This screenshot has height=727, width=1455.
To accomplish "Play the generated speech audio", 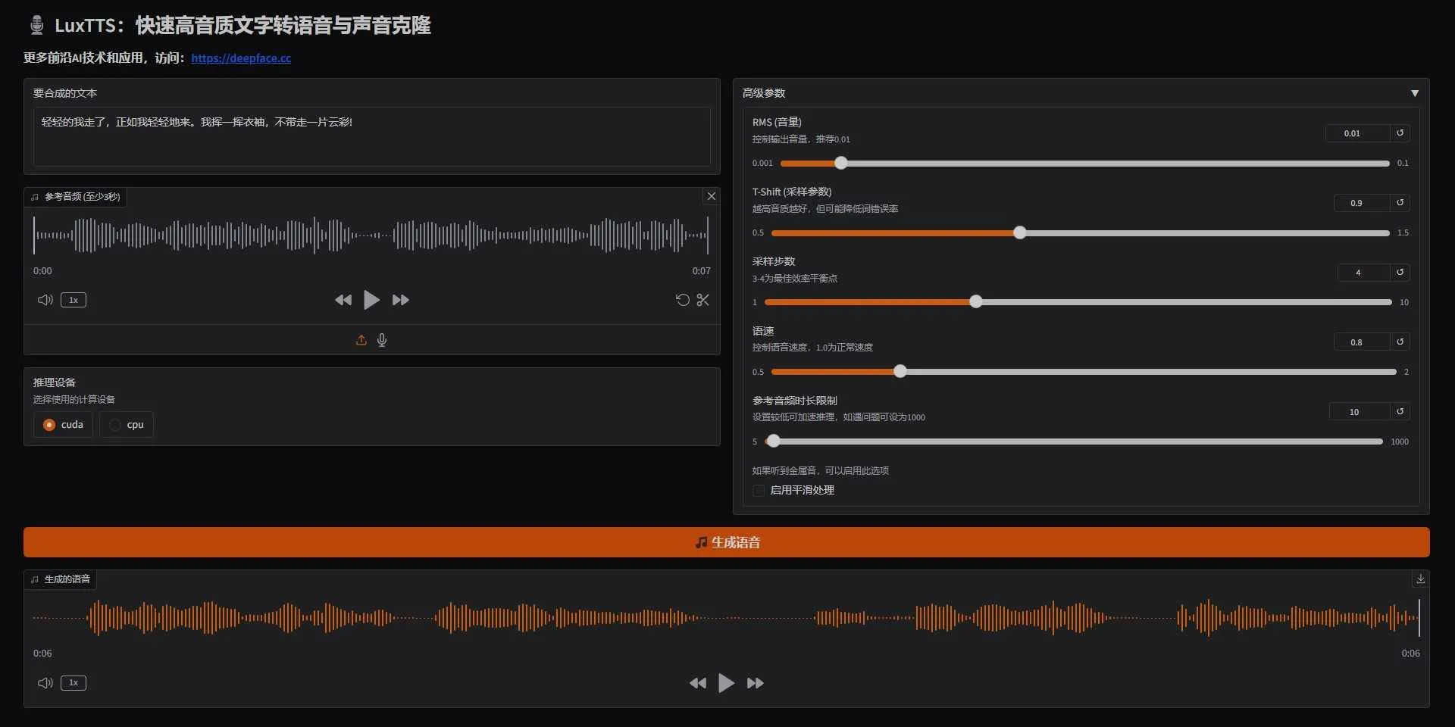I will pos(726,682).
